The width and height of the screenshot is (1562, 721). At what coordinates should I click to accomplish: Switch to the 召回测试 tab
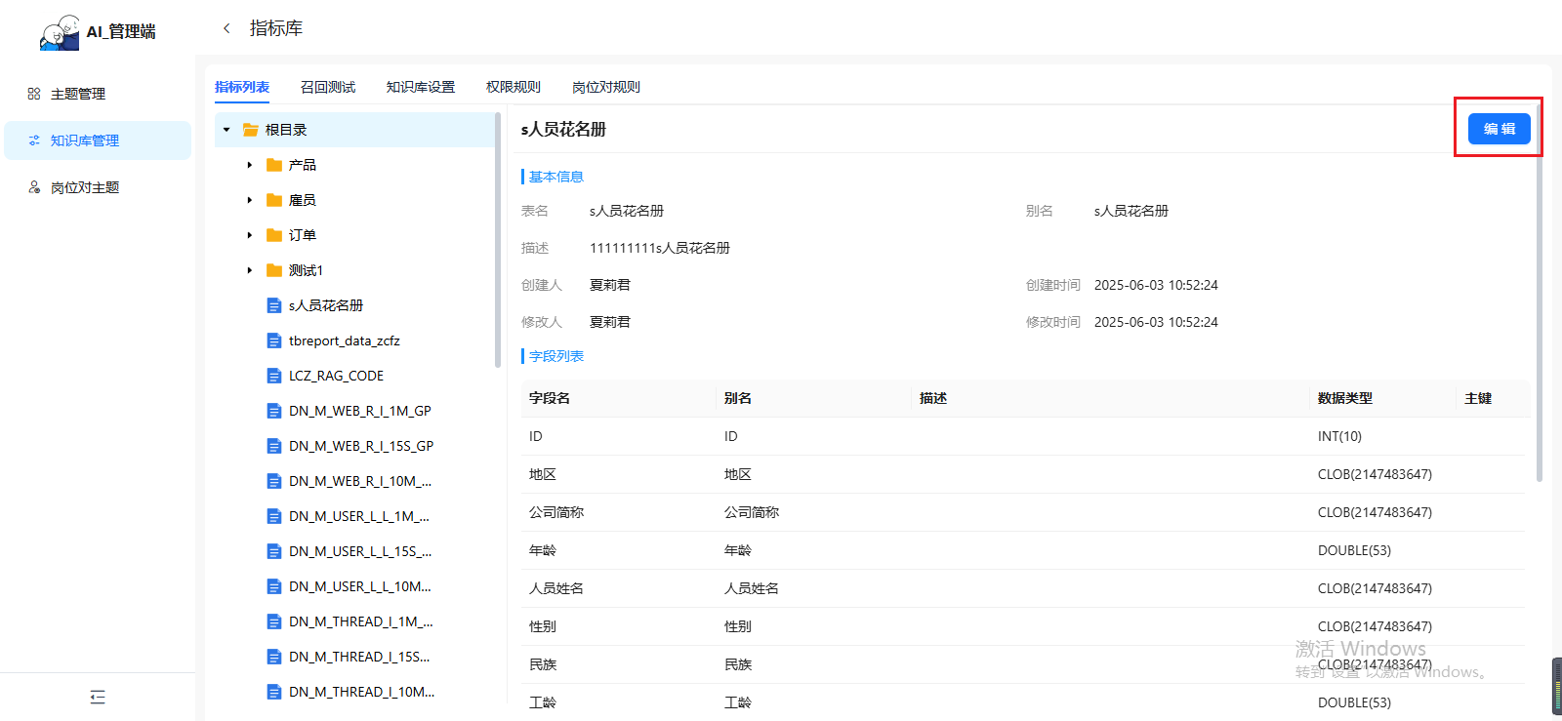click(x=328, y=87)
